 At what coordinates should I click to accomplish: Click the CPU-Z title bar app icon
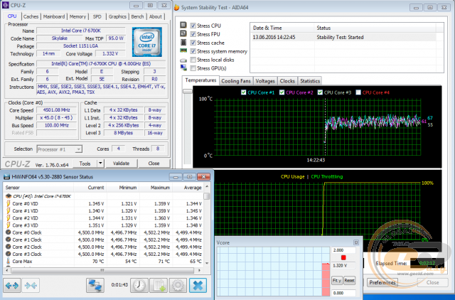click(x=5, y=5)
